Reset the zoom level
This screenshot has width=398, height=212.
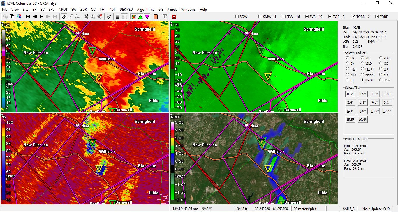tap(100, 17)
